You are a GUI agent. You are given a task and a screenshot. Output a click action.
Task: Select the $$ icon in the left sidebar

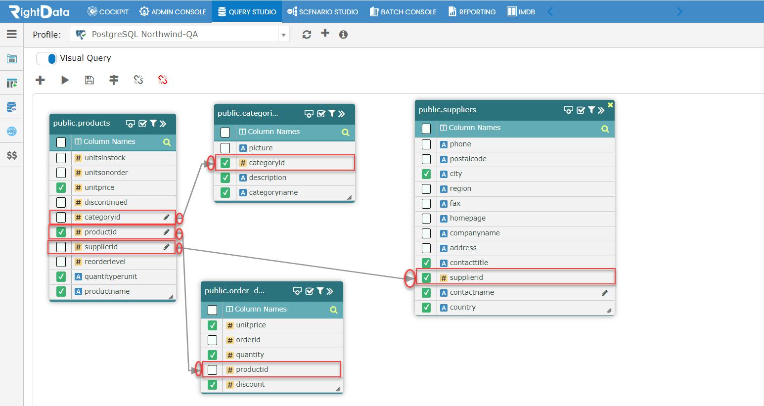(11, 155)
